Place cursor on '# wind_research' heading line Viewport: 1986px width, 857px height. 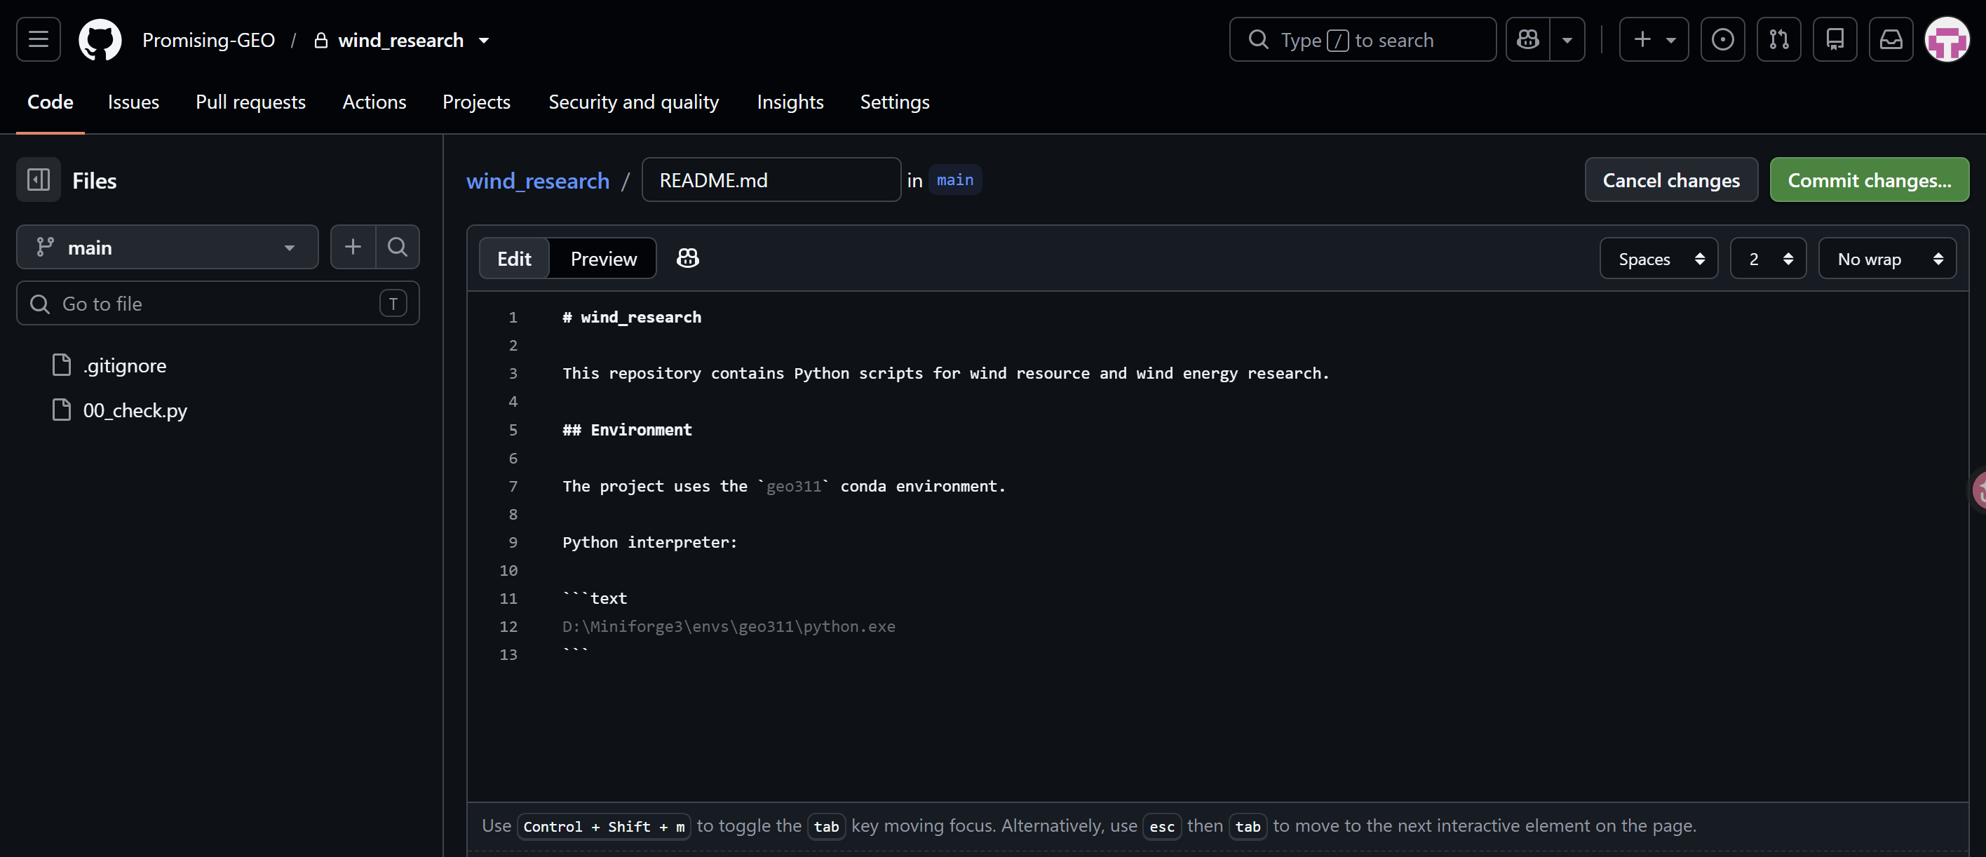[x=632, y=317]
